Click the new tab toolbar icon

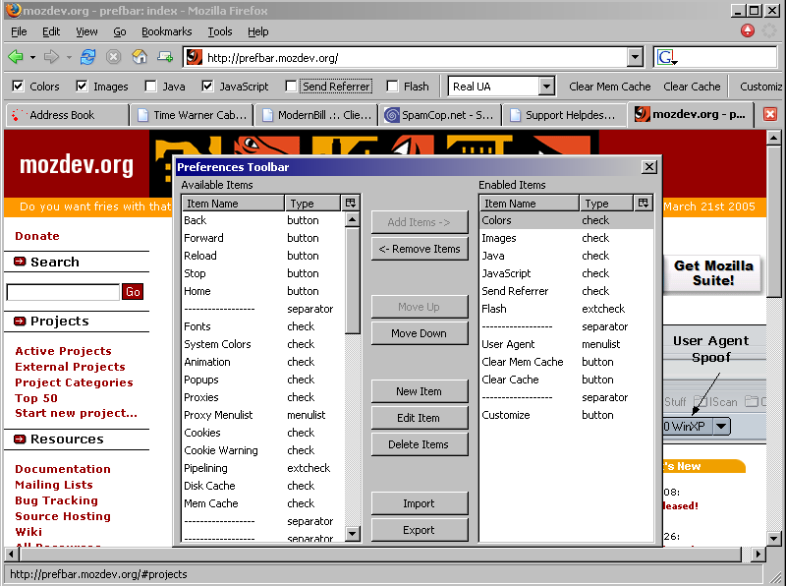click(x=165, y=57)
